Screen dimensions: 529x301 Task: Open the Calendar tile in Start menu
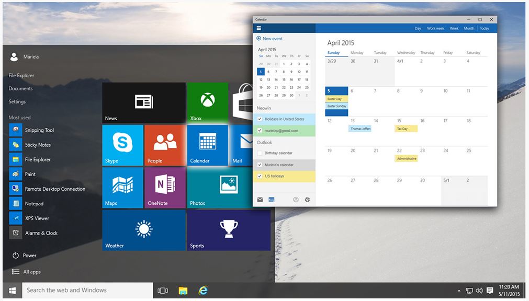(x=208, y=145)
